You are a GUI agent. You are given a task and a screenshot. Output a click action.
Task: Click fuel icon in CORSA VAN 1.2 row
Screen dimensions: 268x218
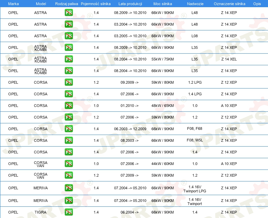click(x=69, y=175)
